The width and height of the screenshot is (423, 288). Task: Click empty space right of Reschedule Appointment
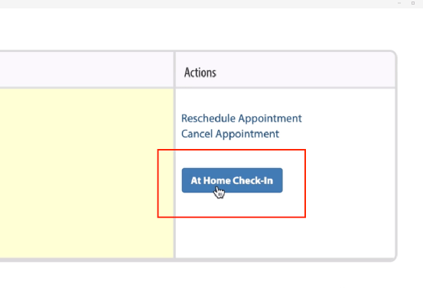click(348, 118)
